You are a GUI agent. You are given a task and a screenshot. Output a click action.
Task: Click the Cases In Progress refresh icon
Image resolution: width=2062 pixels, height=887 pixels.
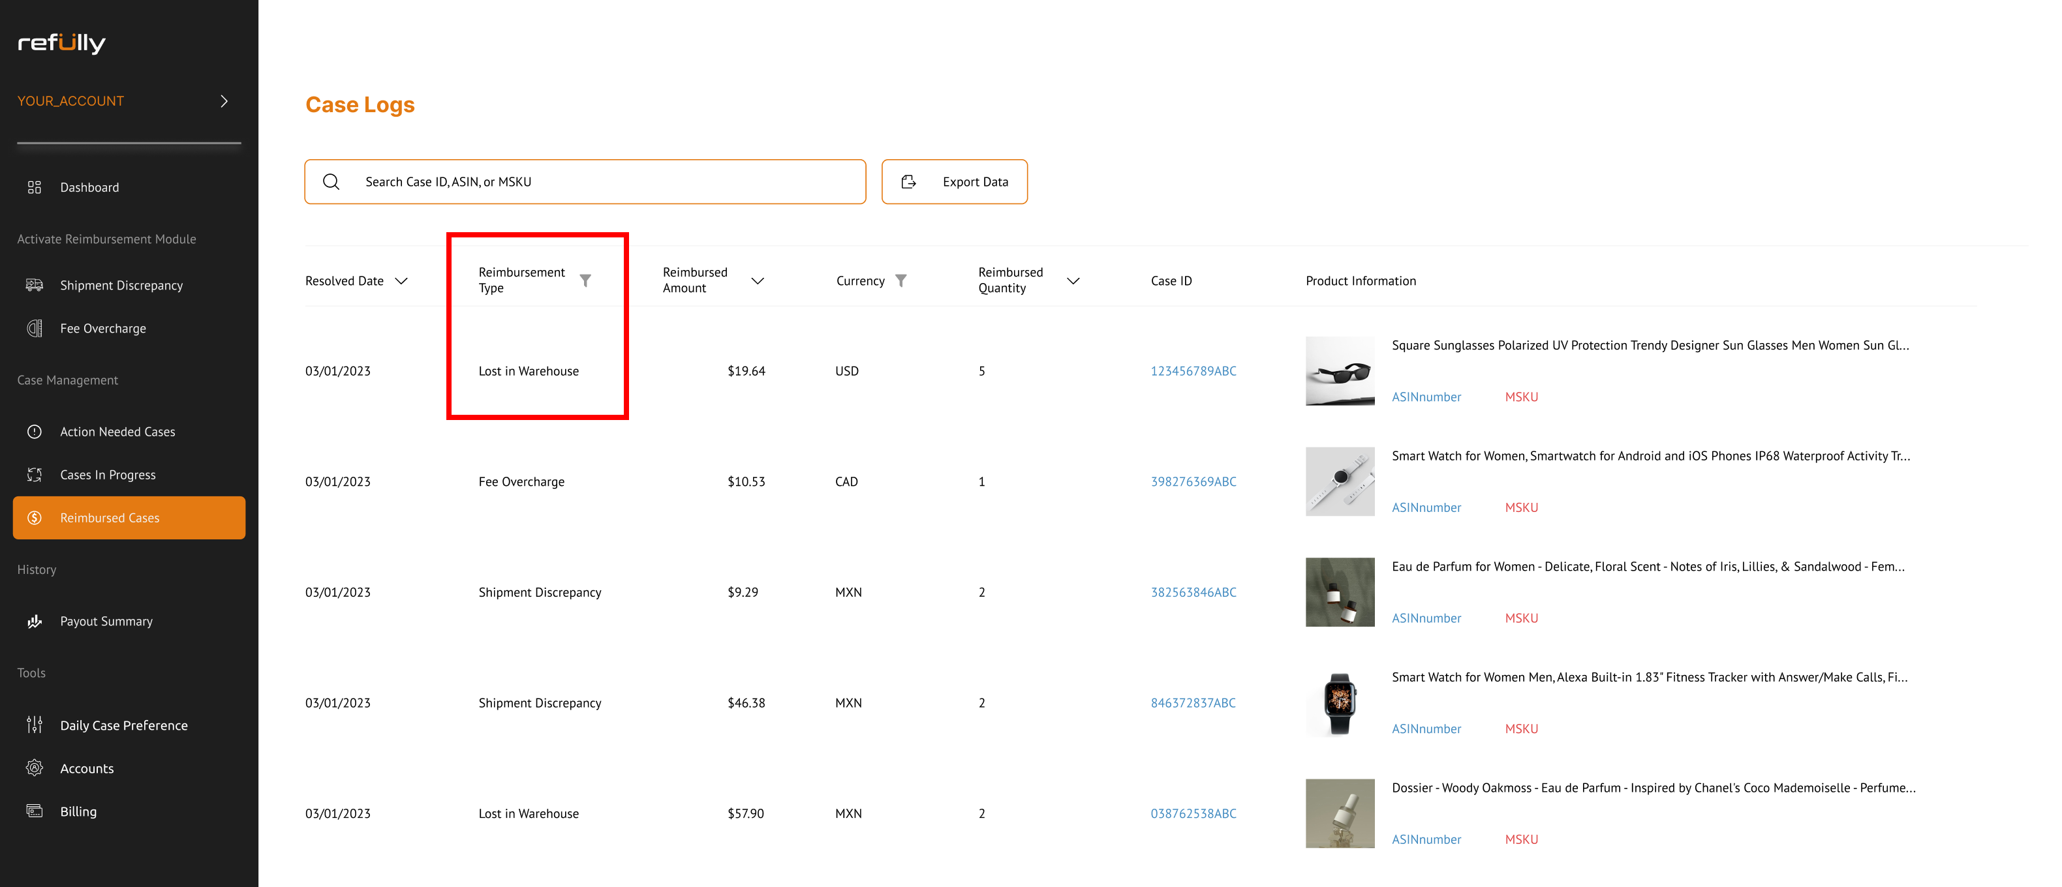click(x=35, y=475)
